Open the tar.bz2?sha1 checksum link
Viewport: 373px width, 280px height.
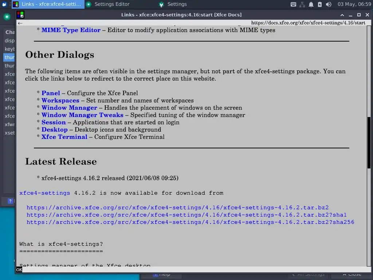186,215
